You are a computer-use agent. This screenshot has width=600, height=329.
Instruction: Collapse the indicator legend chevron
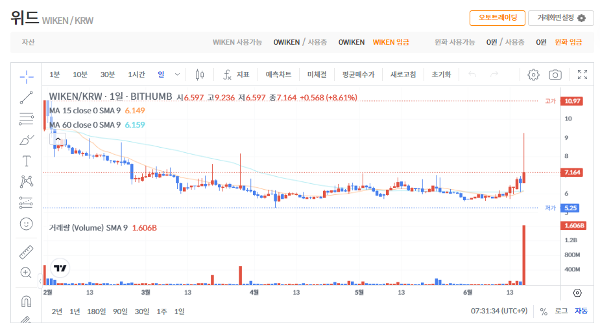(x=58, y=139)
